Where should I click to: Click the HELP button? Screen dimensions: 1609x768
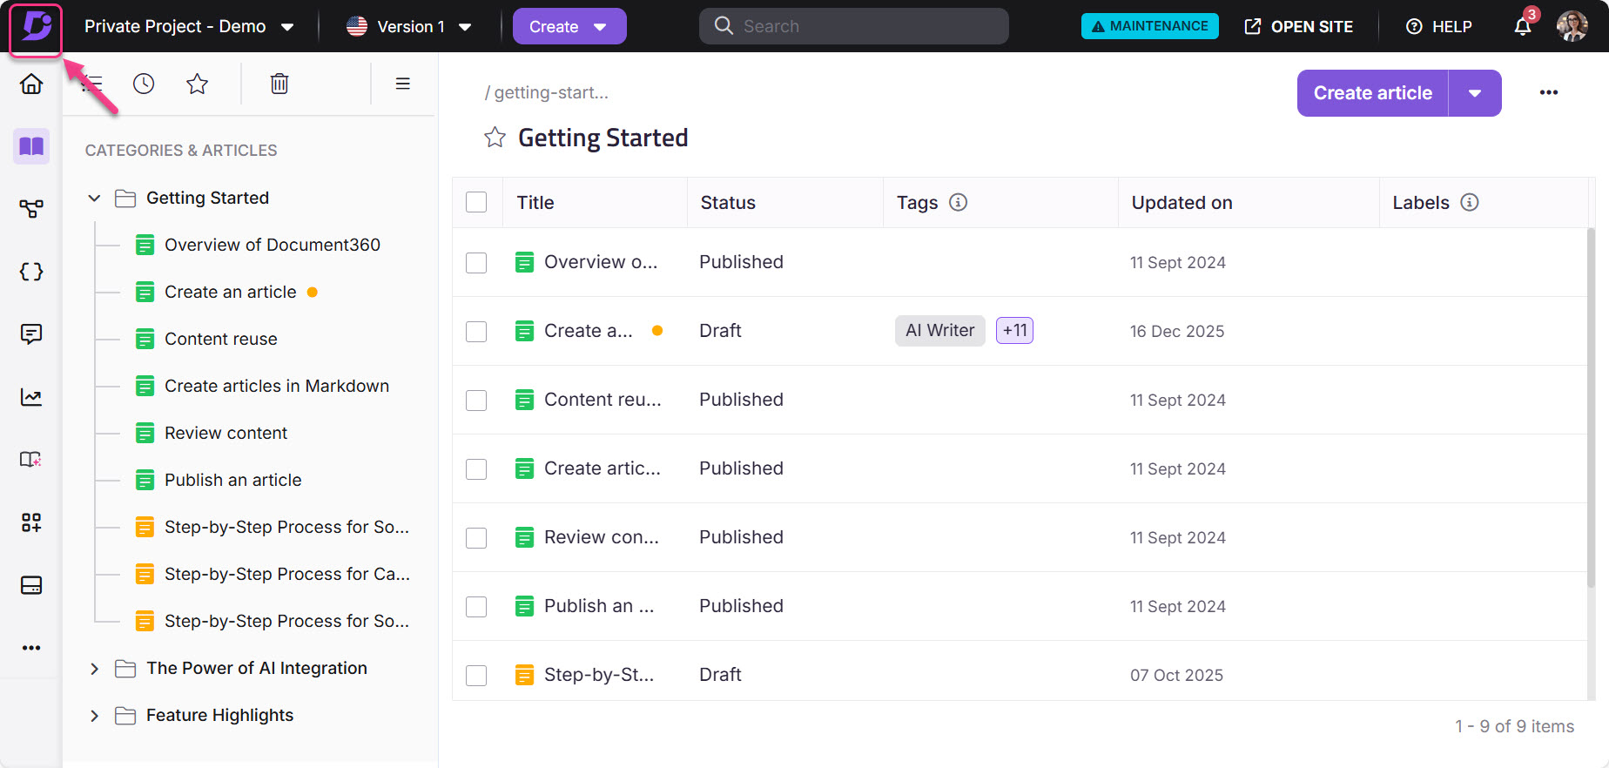click(1439, 27)
